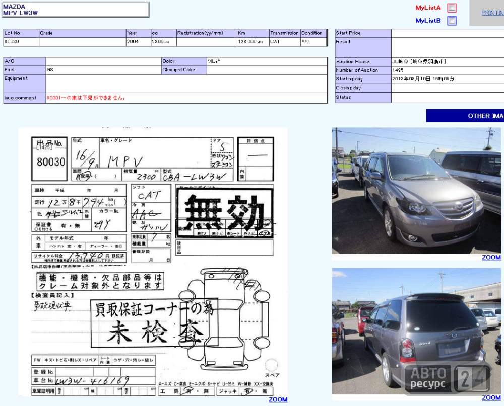This screenshot has width=504, height=406.
Task: Click the Registration(yy/mm) column header
Action: (x=207, y=33)
